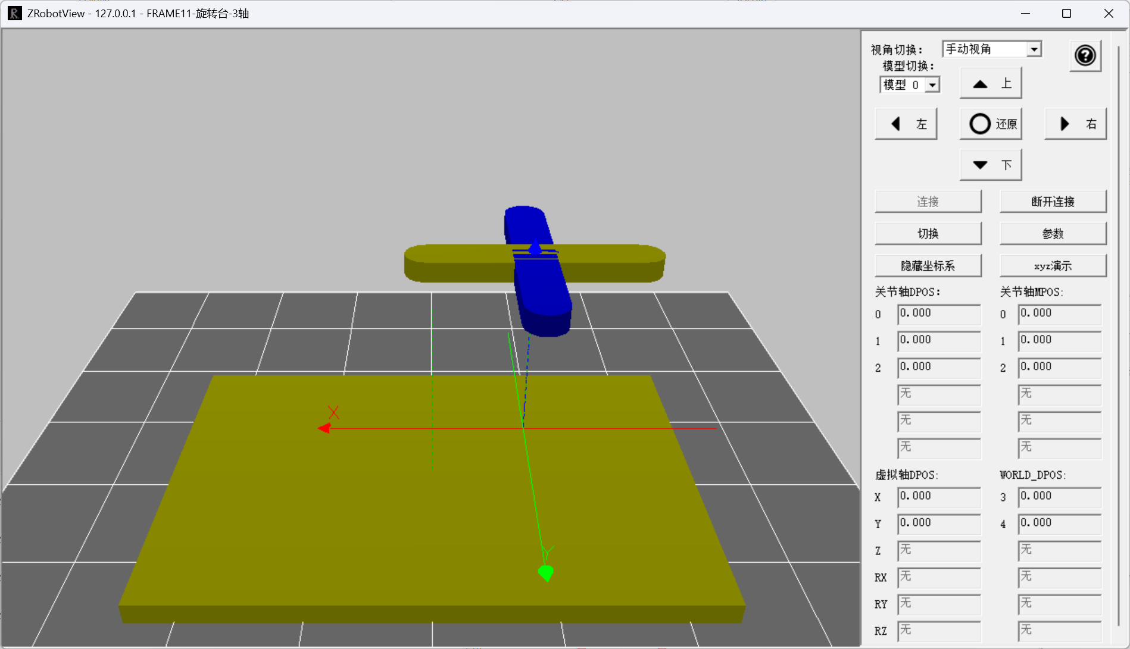
Task: Click the 左 left view arrow icon
Action: click(906, 123)
